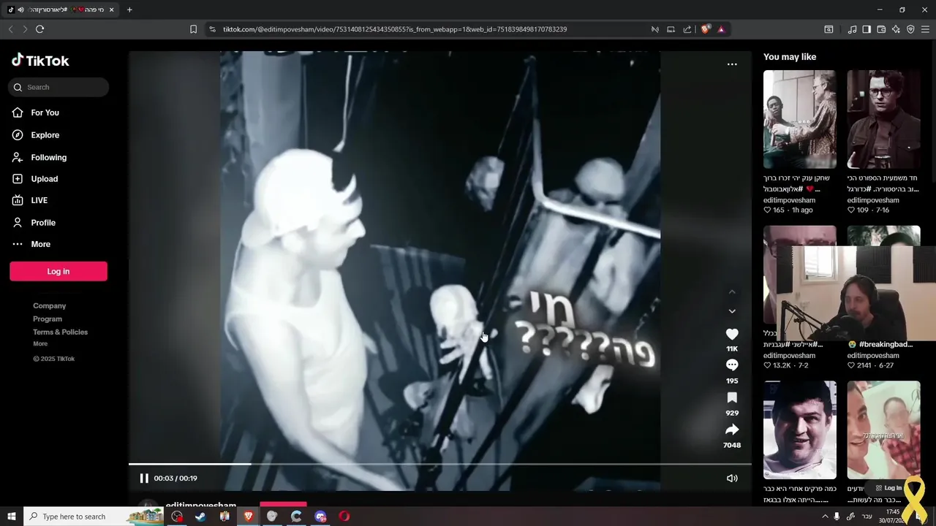Viewport: 936px width, 526px height.
Task: Focus the TikTok search field
Action: pos(58,87)
